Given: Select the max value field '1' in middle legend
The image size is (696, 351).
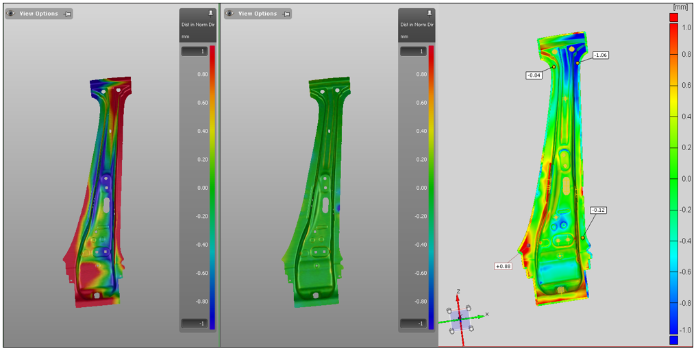Looking at the screenshot, I should click(x=413, y=51).
